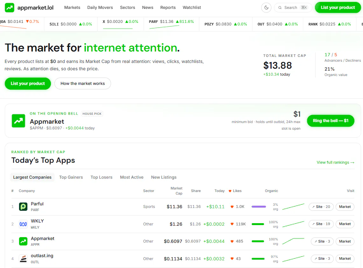Image resolution: width=363 pixels, height=268 pixels.
Task: Click WKLY company name in rankings
Action: click(x=37, y=221)
